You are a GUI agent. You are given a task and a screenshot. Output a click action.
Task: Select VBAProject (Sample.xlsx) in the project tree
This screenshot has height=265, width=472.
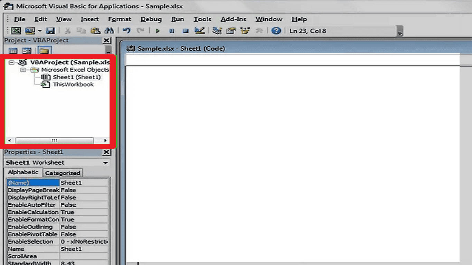pyautogui.click(x=70, y=62)
